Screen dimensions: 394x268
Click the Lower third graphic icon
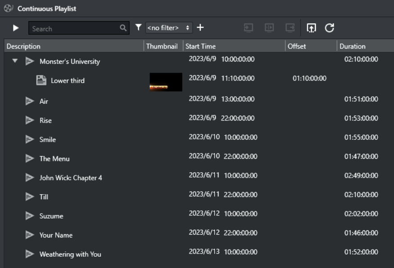(41, 80)
